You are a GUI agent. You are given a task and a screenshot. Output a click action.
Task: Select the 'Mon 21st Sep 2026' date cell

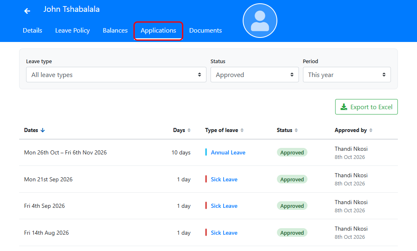click(48, 179)
